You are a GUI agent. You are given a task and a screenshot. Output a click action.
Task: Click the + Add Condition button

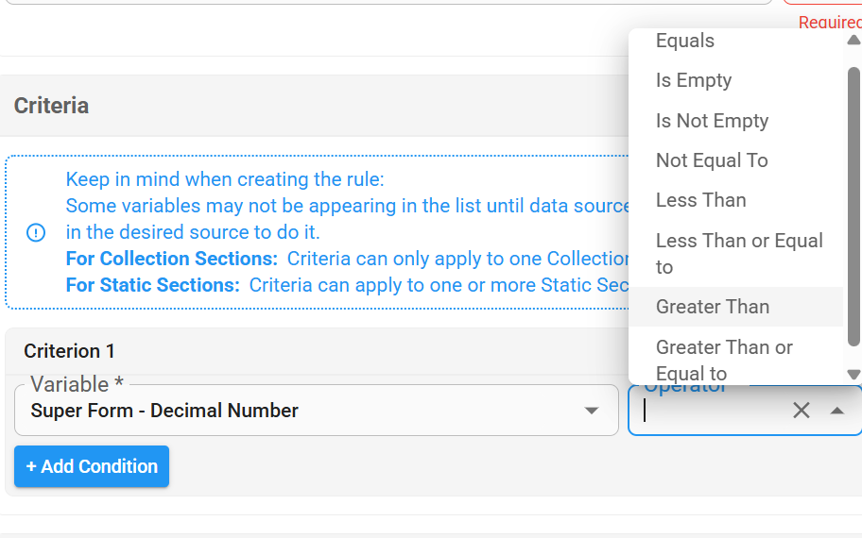pyautogui.click(x=92, y=466)
